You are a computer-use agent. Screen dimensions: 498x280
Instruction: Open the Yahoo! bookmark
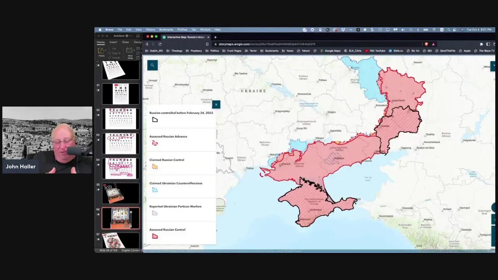303,51
